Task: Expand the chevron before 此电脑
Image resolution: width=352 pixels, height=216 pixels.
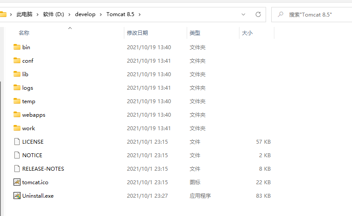Action: 11,14
